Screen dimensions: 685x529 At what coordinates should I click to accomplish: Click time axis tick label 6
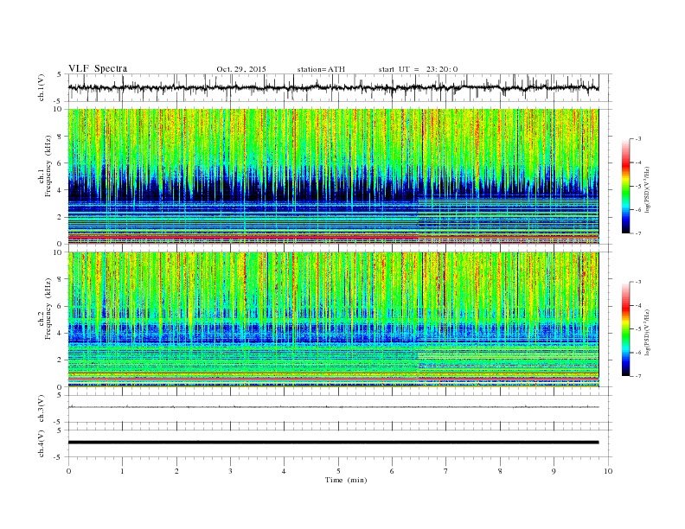click(392, 471)
